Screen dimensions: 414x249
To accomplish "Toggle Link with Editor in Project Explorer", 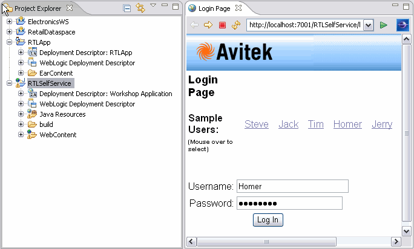I will pos(140,8).
